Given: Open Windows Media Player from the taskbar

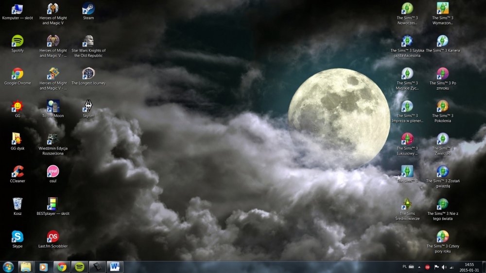Looking at the screenshot, I should click(x=44, y=267).
